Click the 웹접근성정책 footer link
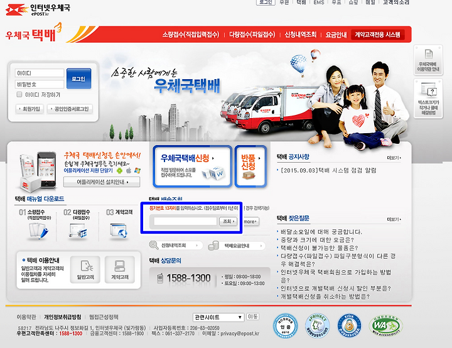The width and height of the screenshot is (452, 348). point(104,317)
